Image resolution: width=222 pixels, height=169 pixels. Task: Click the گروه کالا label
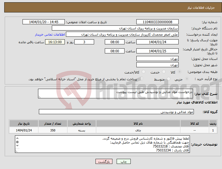(x=210, y=112)
